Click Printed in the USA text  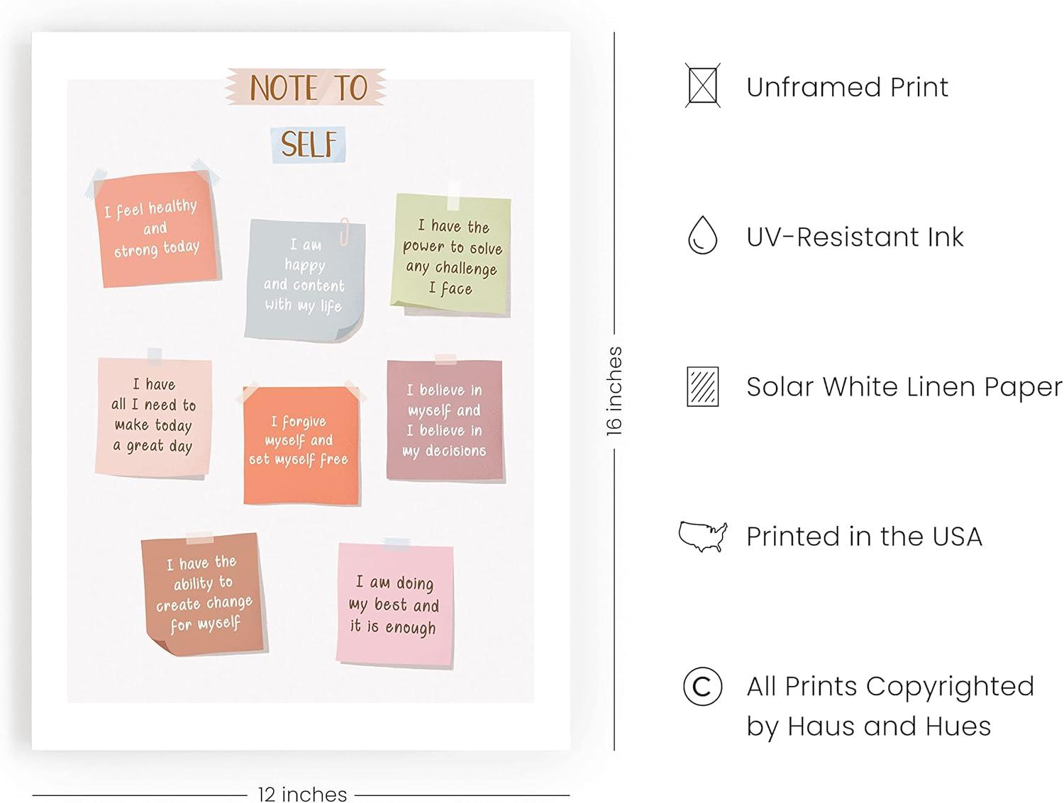tap(864, 537)
